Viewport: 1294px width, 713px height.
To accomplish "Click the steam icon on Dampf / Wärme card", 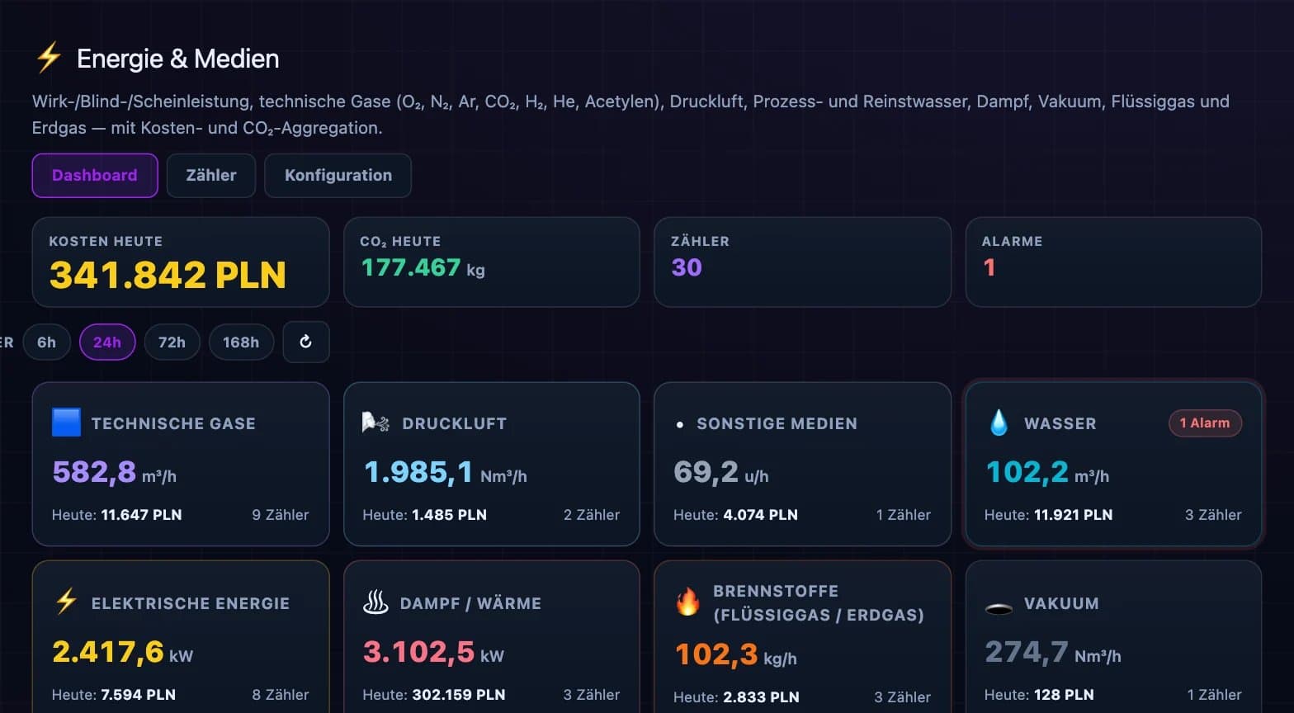I will [375, 603].
